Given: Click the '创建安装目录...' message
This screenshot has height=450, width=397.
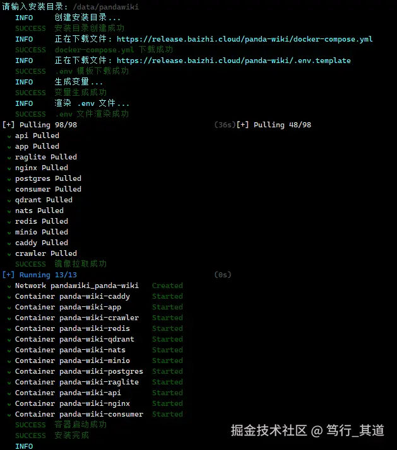Looking at the screenshot, I should 87,18.
